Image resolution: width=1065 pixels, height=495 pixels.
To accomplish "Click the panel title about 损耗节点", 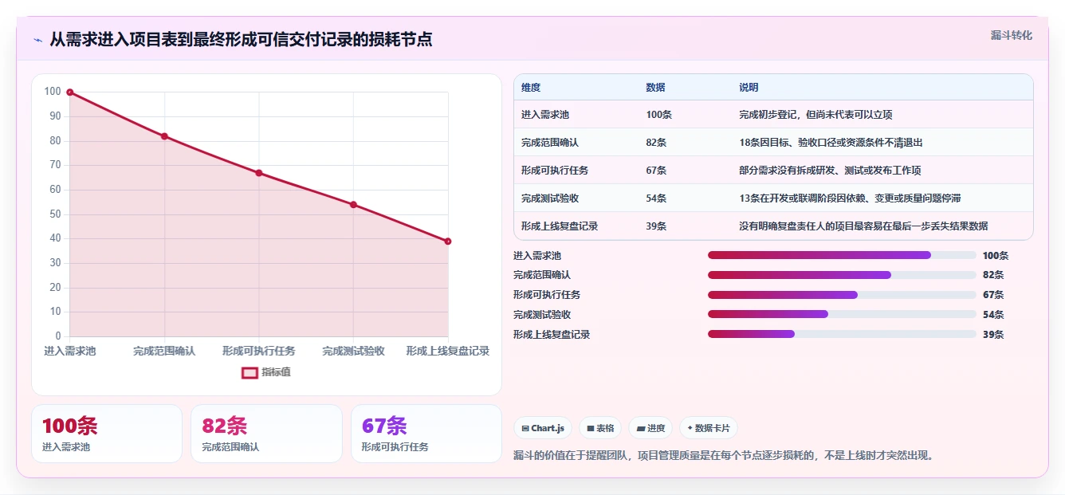I will (241, 39).
